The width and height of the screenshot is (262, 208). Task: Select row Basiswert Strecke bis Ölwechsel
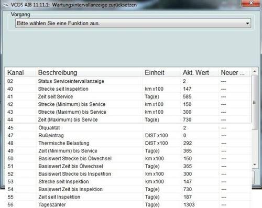(x=128, y=158)
